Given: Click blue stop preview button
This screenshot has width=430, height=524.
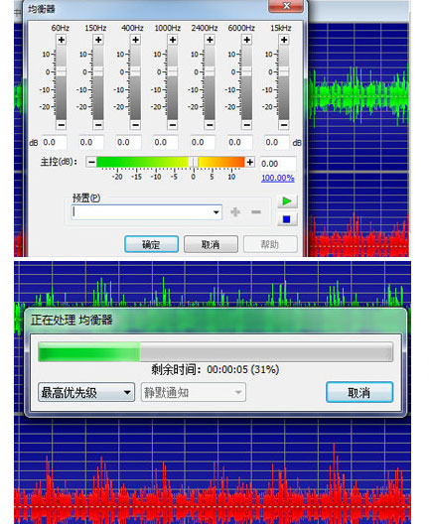Looking at the screenshot, I should (x=287, y=219).
